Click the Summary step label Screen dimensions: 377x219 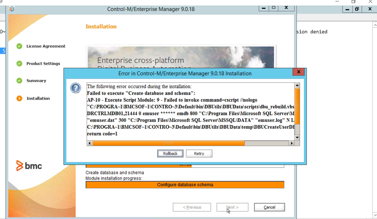(36, 81)
